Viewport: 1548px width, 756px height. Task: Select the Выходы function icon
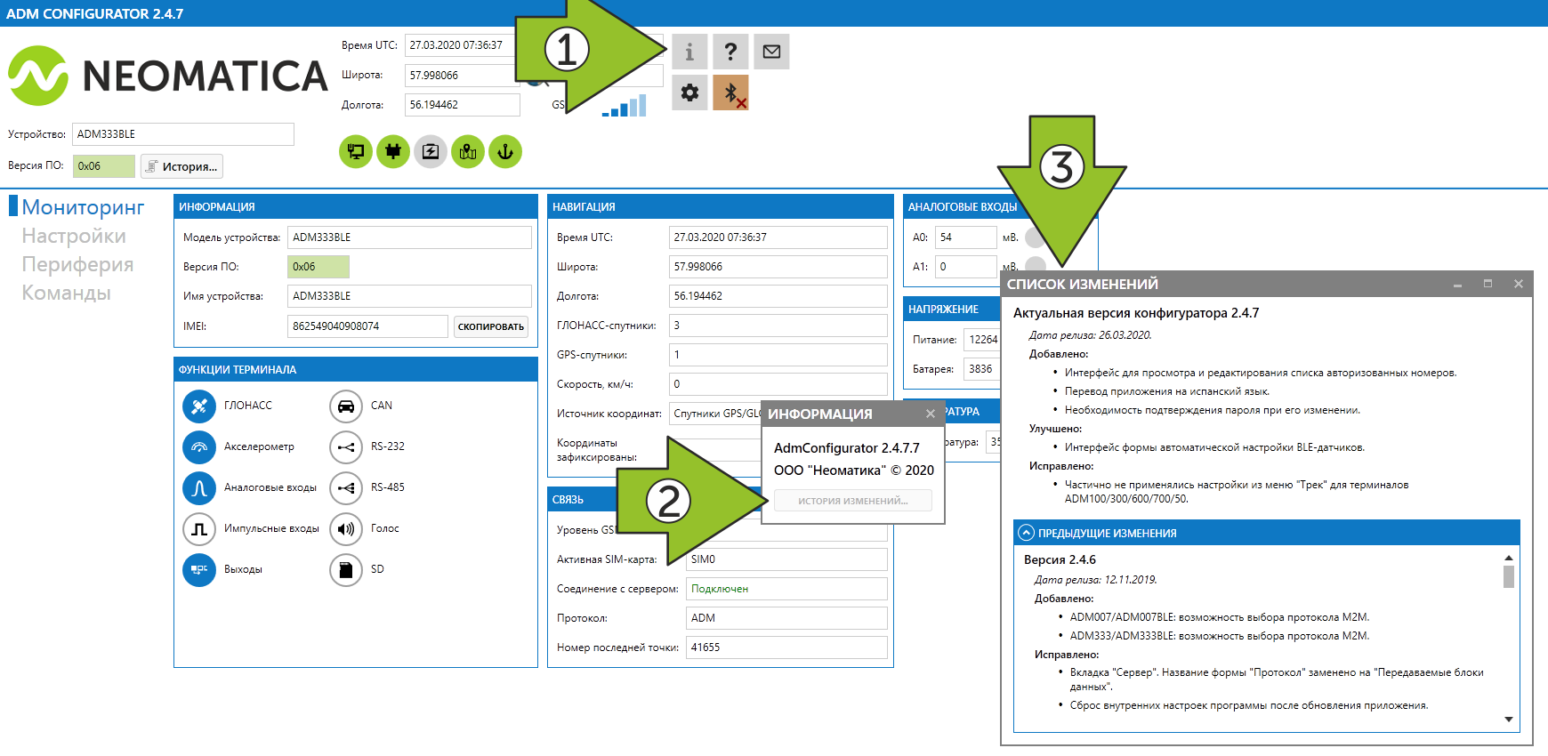click(x=199, y=570)
